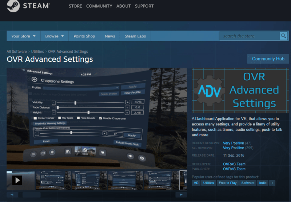Select the Utilities tag

pyautogui.click(x=208, y=183)
